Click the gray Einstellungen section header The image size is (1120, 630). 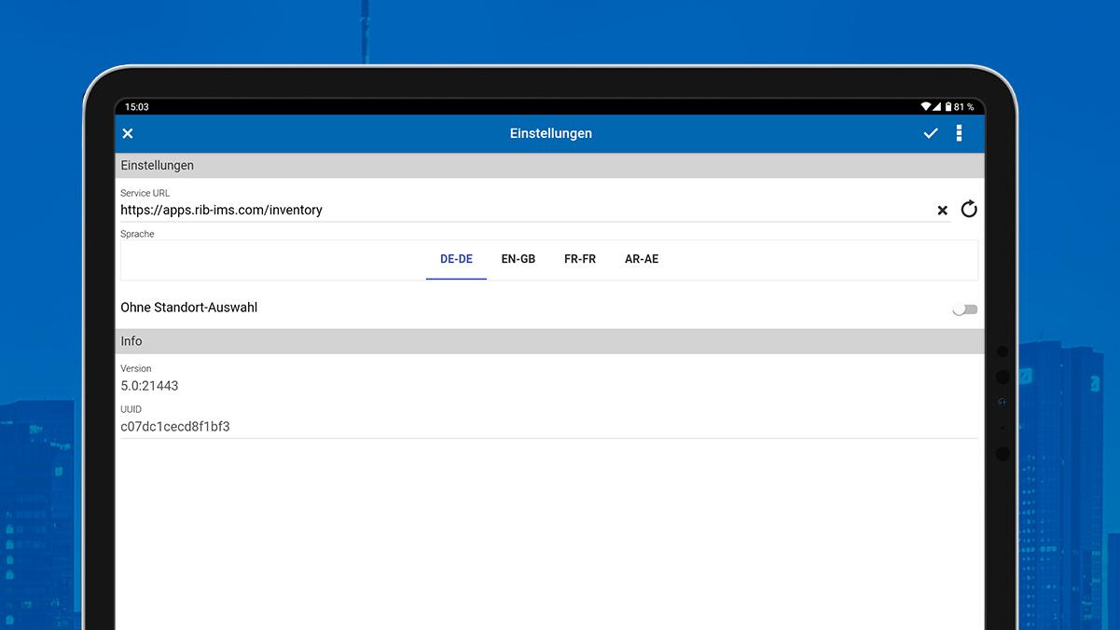pyautogui.click(x=550, y=165)
